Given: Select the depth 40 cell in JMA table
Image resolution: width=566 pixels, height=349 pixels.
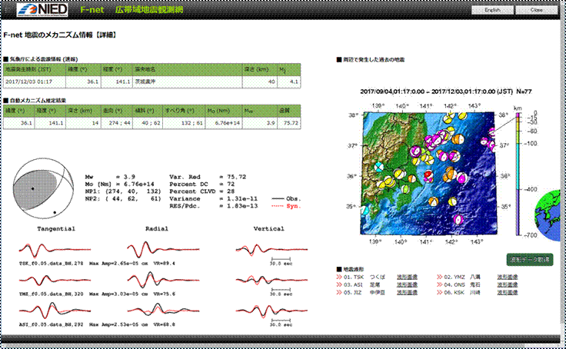Looking at the screenshot, I should coord(259,82).
